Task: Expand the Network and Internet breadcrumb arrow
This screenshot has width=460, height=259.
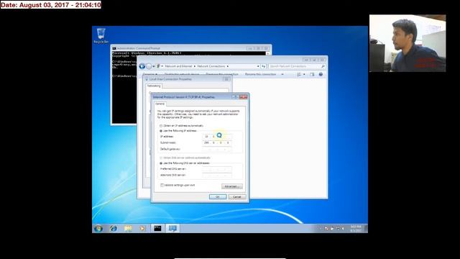Action: point(195,66)
